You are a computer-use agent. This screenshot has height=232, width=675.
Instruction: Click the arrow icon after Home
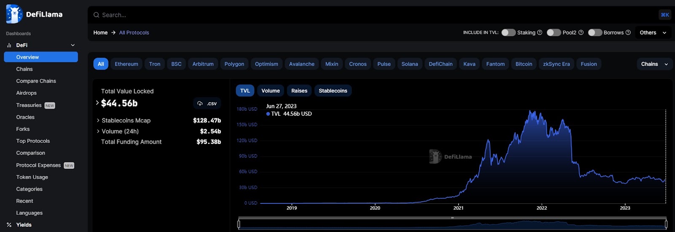coord(113,32)
